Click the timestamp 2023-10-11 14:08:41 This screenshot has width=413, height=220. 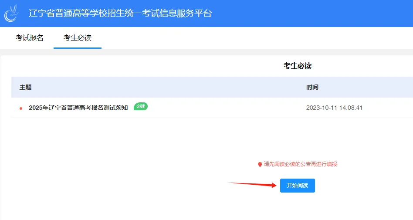coord(334,108)
